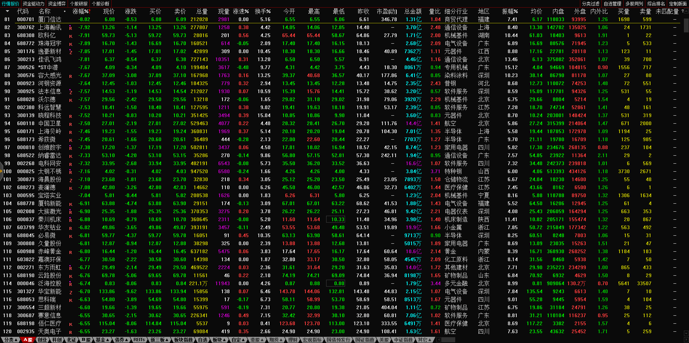Open the 资金驱动力 tab
This screenshot has height=343, width=689.
click(x=33, y=4)
